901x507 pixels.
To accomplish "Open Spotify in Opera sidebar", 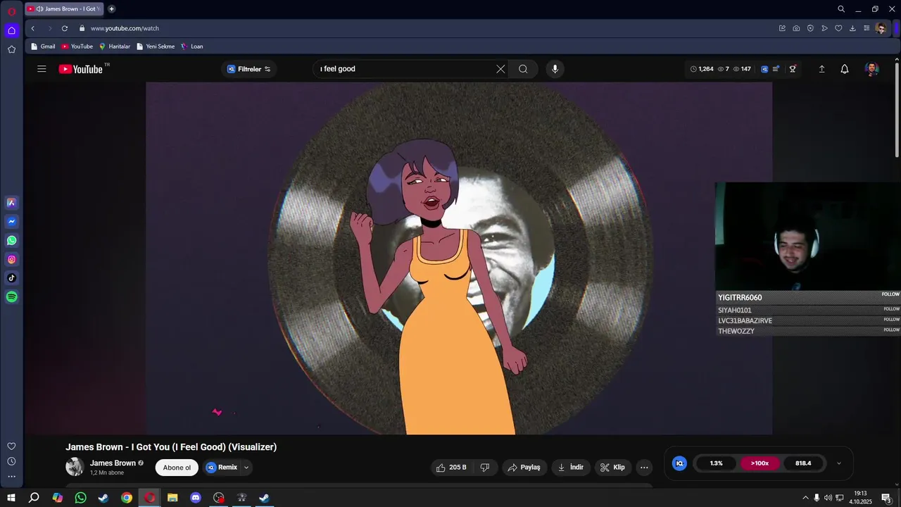I will 11,297.
